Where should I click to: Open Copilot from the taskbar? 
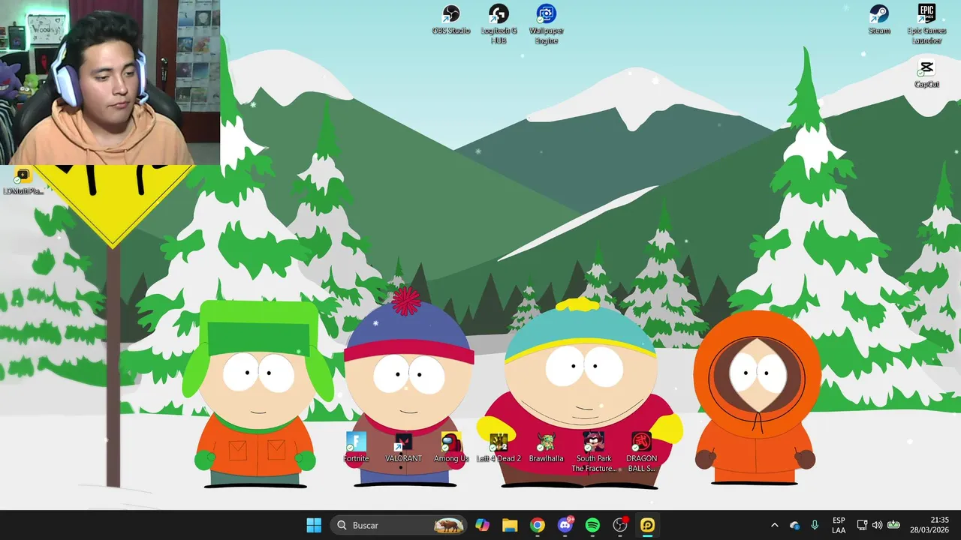[482, 525]
